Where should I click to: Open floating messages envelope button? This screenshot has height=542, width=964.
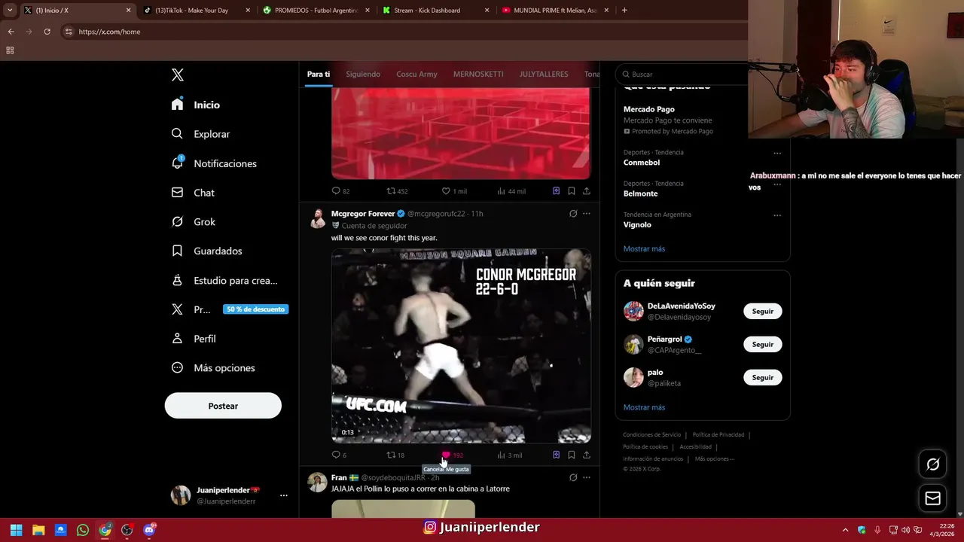tap(932, 498)
